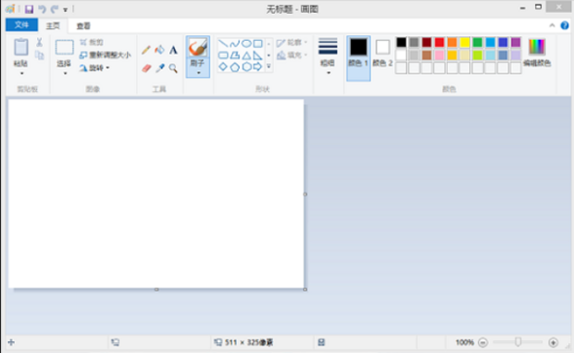Open Paint help with the question mark icon
574x353 pixels.
pos(565,25)
